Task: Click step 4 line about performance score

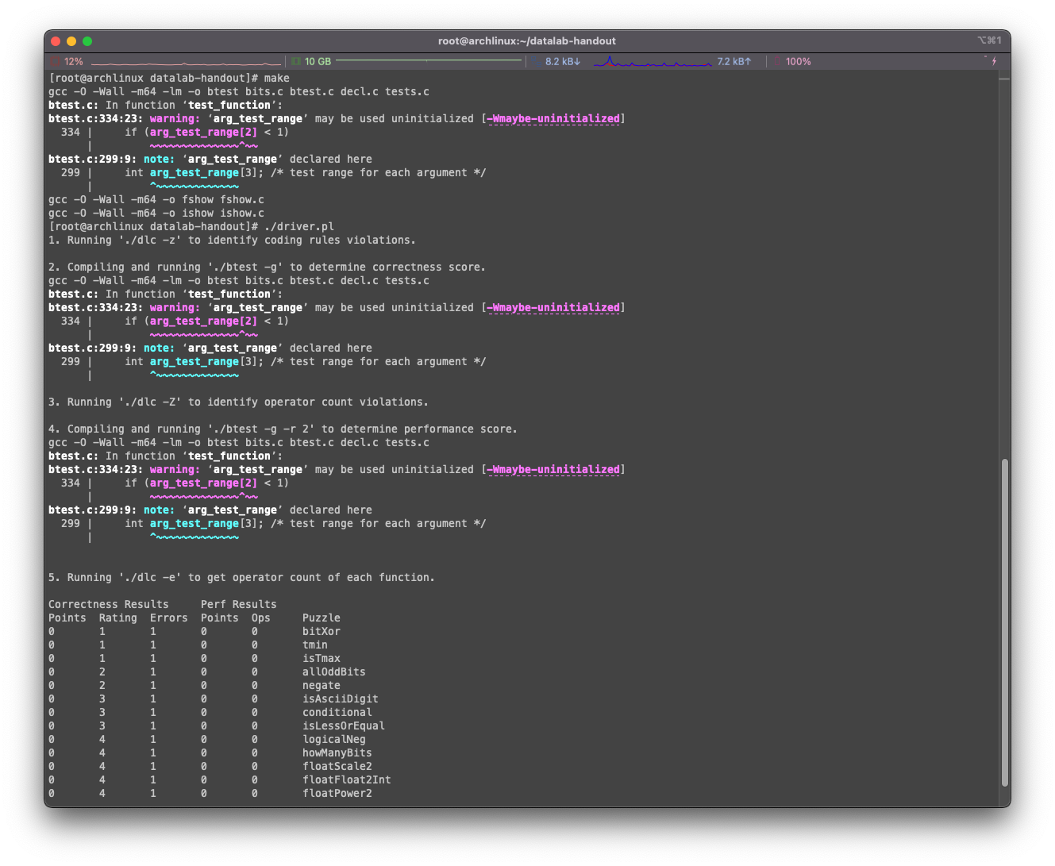Action: coord(283,429)
